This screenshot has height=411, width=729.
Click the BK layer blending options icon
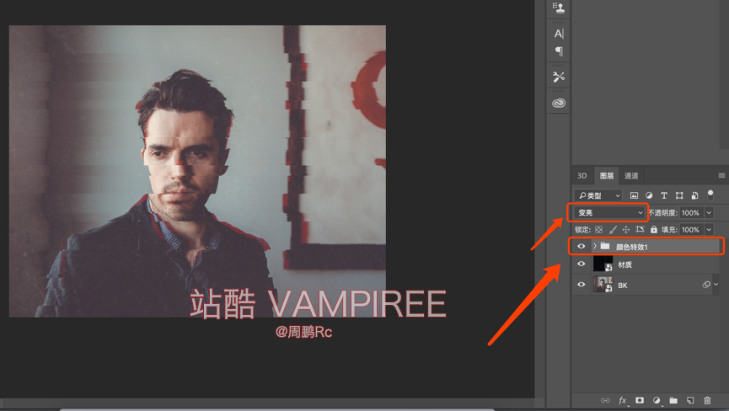click(706, 284)
